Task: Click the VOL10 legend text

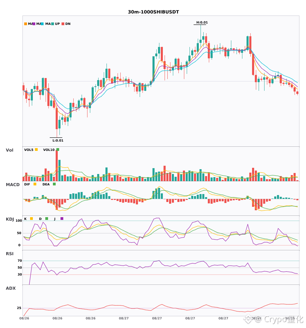Action: point(49,150)
